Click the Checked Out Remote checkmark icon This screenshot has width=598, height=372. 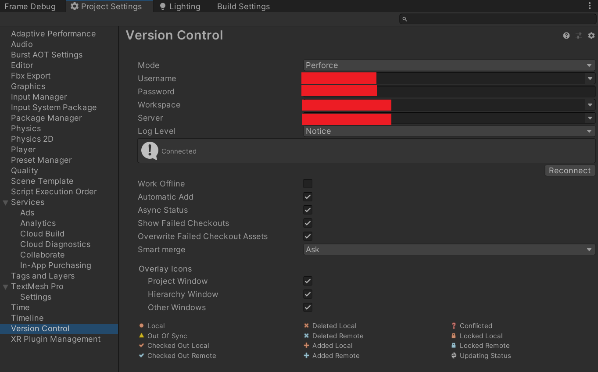[x=141, y=355]
